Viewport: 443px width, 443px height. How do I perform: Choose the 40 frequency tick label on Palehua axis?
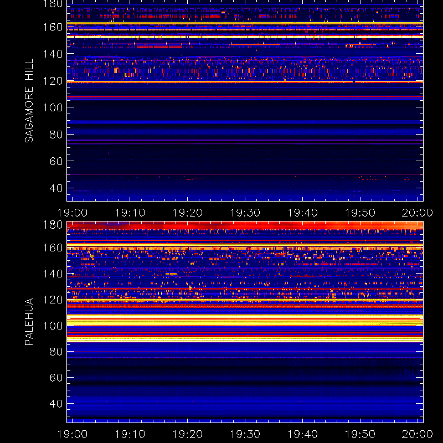[x=56, y=404]
